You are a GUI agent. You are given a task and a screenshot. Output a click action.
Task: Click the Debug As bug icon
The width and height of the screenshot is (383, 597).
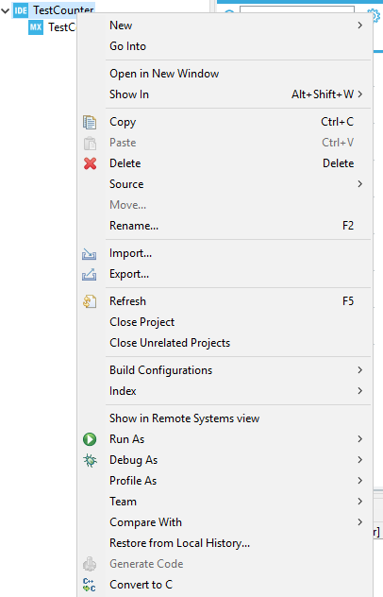90,460
